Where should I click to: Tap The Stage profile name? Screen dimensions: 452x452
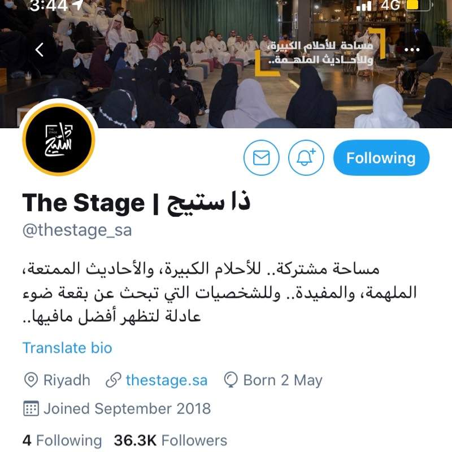pyautogui.click(x=136, y=203)
